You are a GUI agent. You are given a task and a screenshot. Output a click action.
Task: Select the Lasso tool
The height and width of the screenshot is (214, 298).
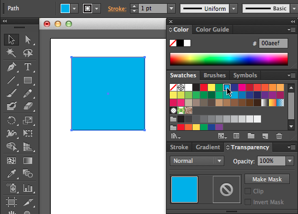pos(28,53)
